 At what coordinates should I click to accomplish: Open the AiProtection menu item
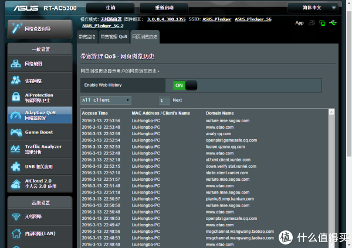pyautogui.click(x=40, y=98)
